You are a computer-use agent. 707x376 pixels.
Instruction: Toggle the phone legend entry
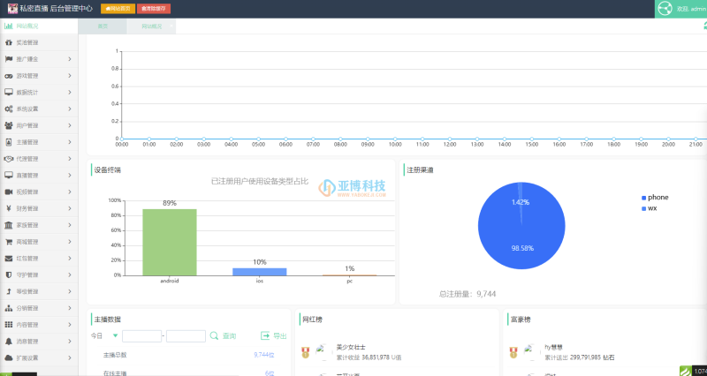coord(655,197)
